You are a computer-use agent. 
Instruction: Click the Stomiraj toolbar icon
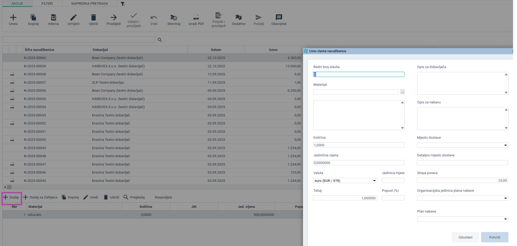click(173, 17)
